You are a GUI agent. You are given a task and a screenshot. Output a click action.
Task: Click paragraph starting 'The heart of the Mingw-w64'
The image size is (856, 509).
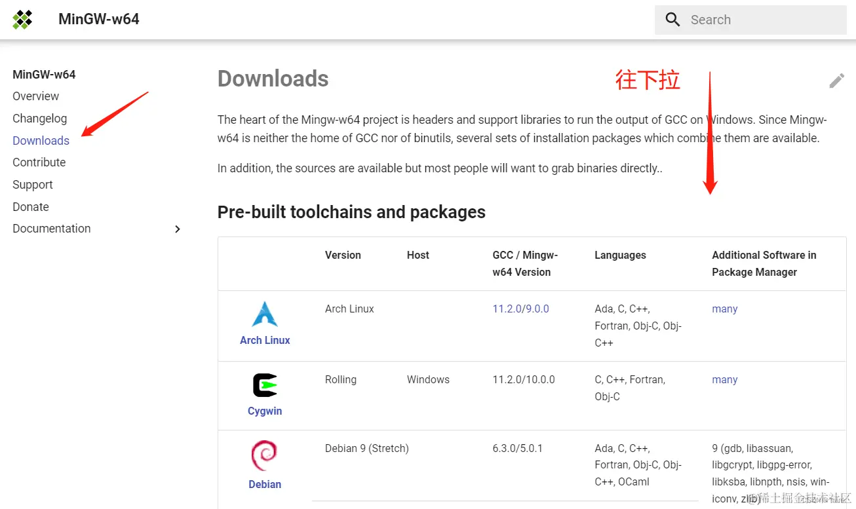coord(522,129)
